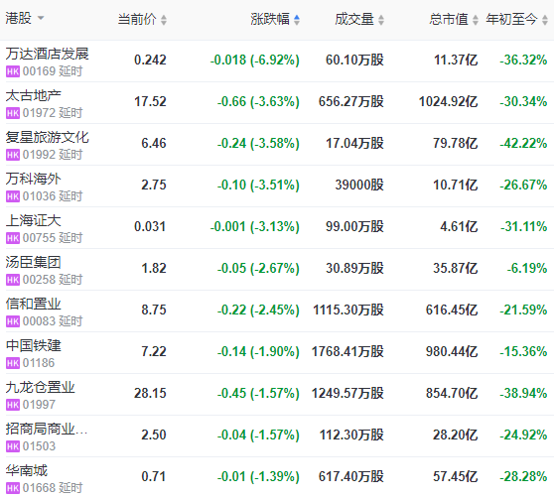The height and width of the screenshot is (498, 554).
Task: Open stock 上海证大
Action: [x=33, y=220]
